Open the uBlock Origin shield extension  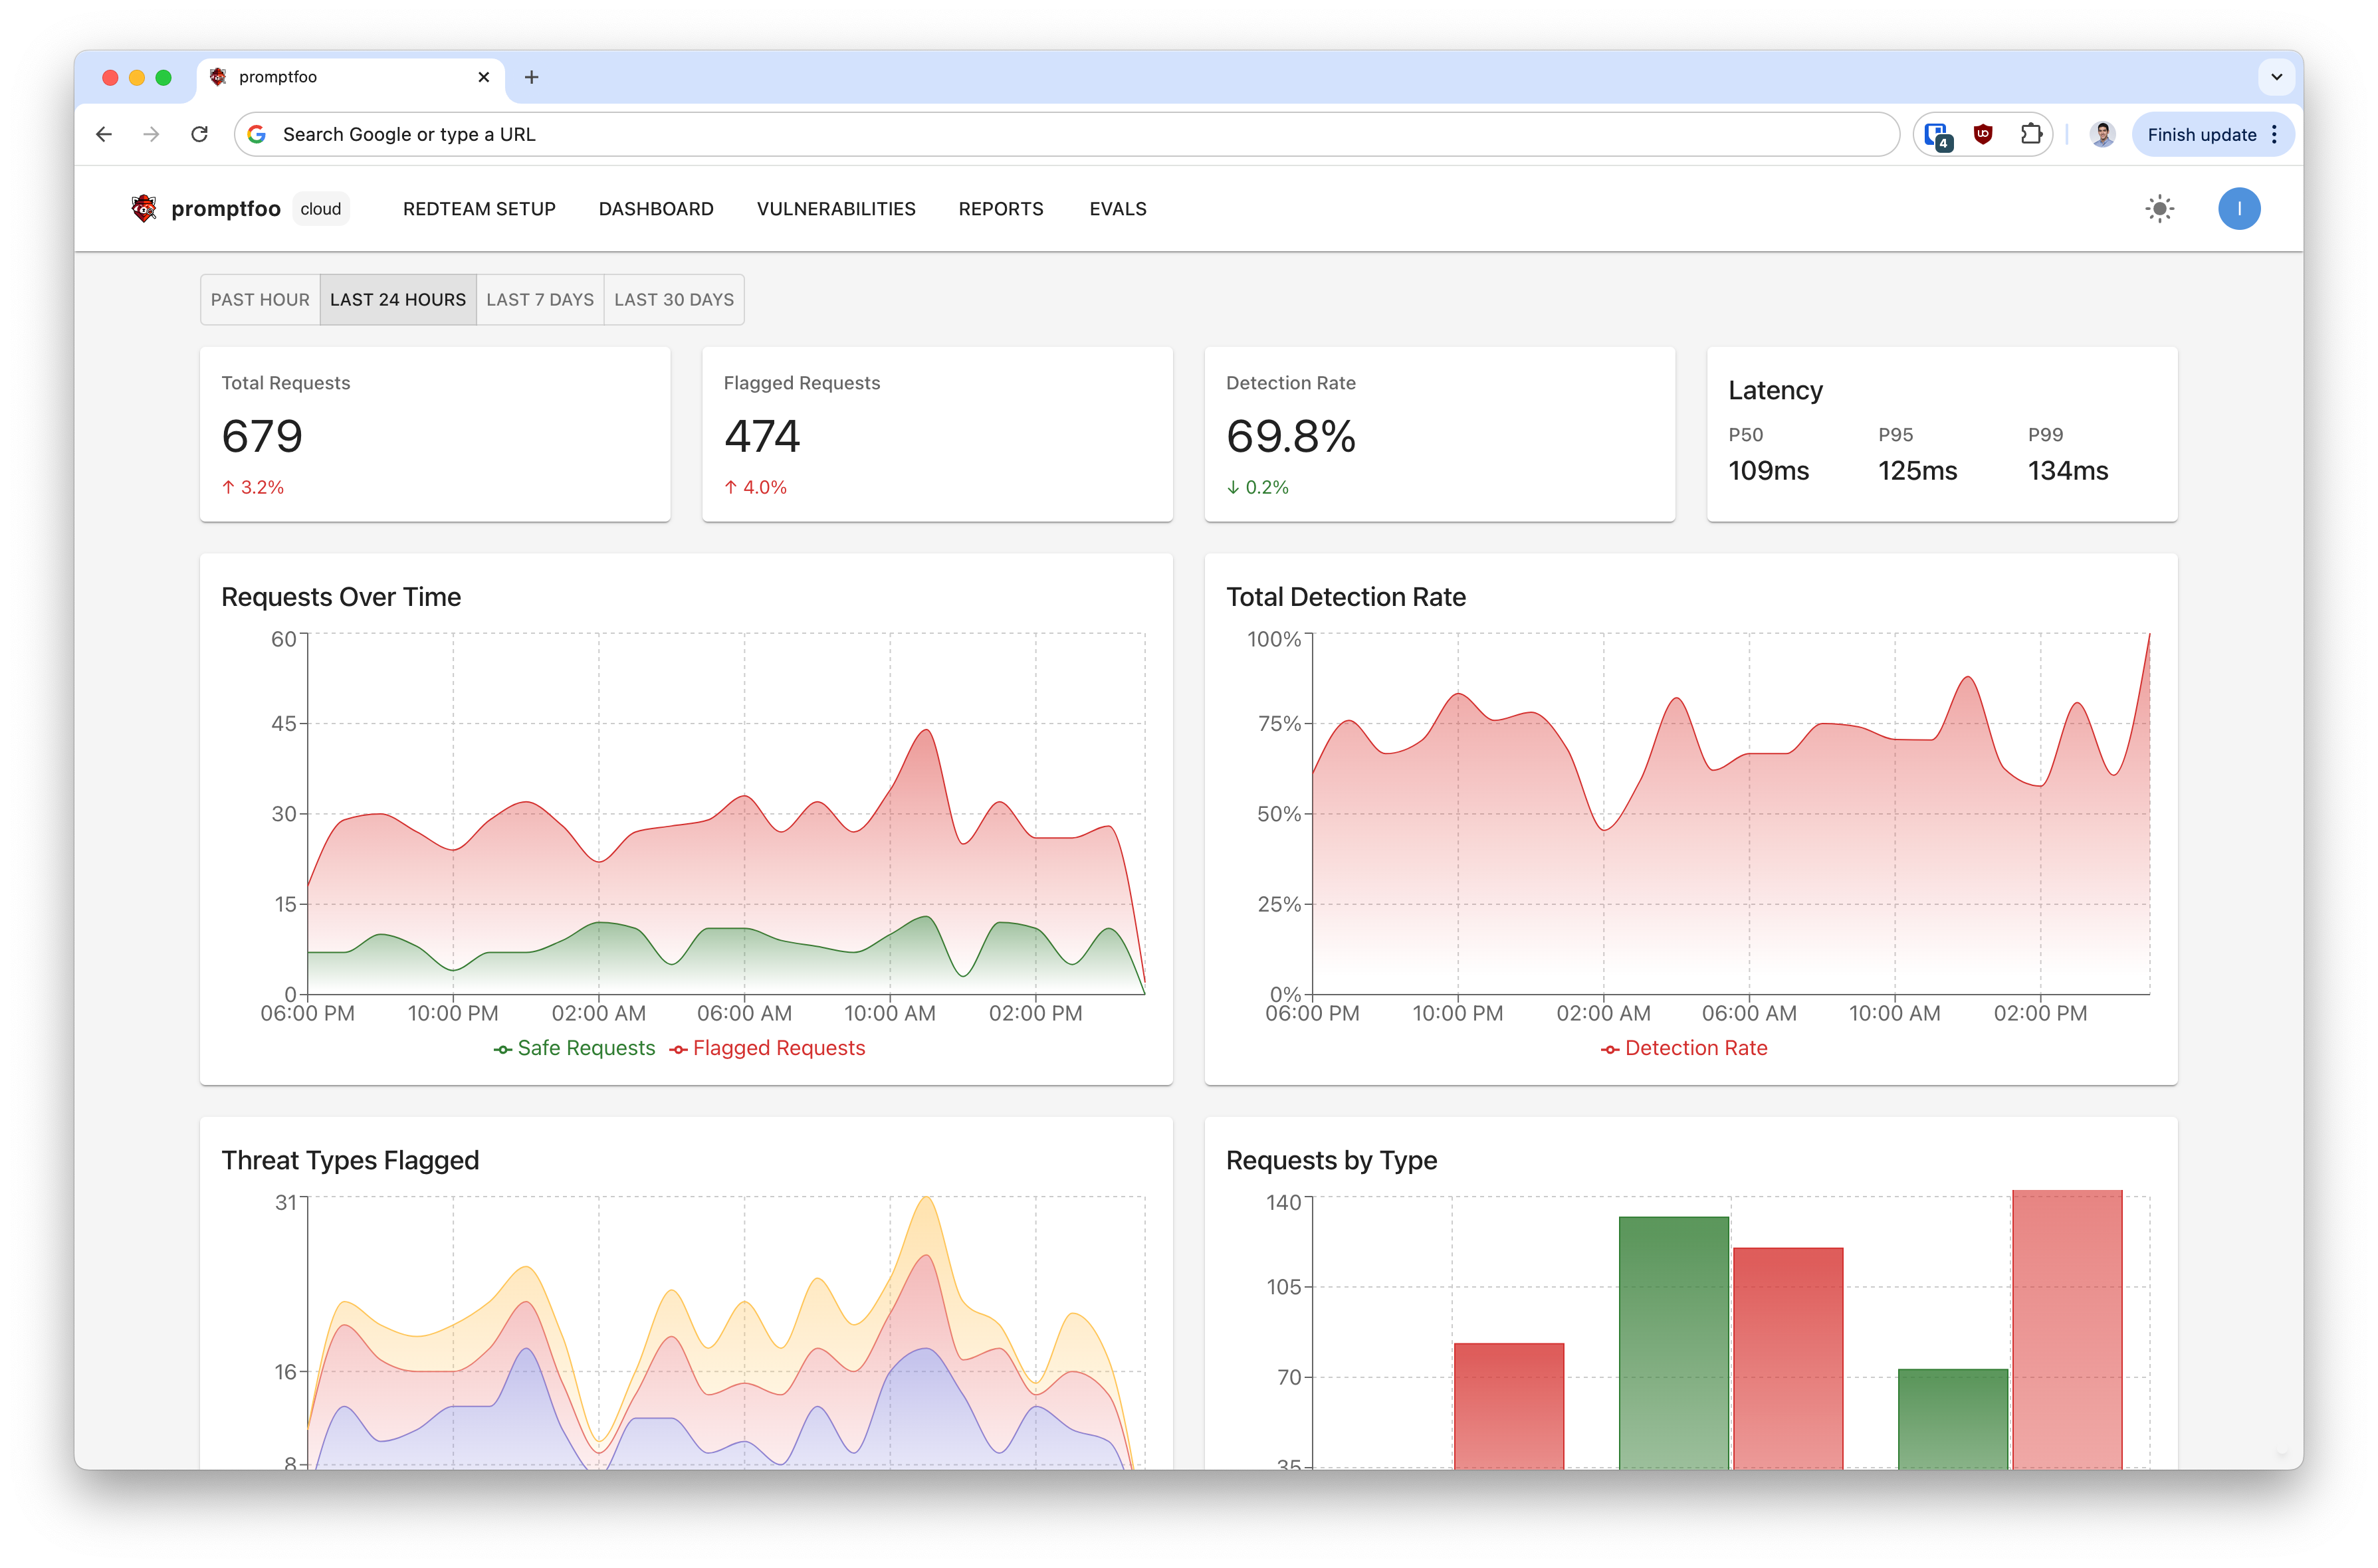(x=1982, y=134)
